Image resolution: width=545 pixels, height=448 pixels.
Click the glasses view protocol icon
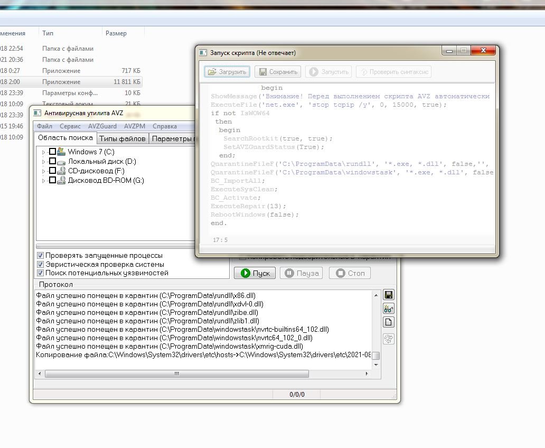pyautogui.click(x=389, y=309)
